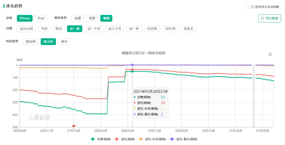
Task: Set time type to 按分钟
Action: [31, 42]
